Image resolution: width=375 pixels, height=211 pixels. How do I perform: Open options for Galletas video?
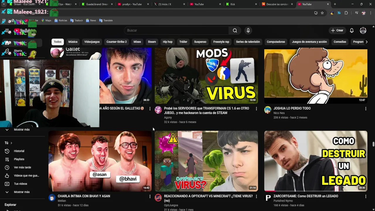tap(150, 109)
